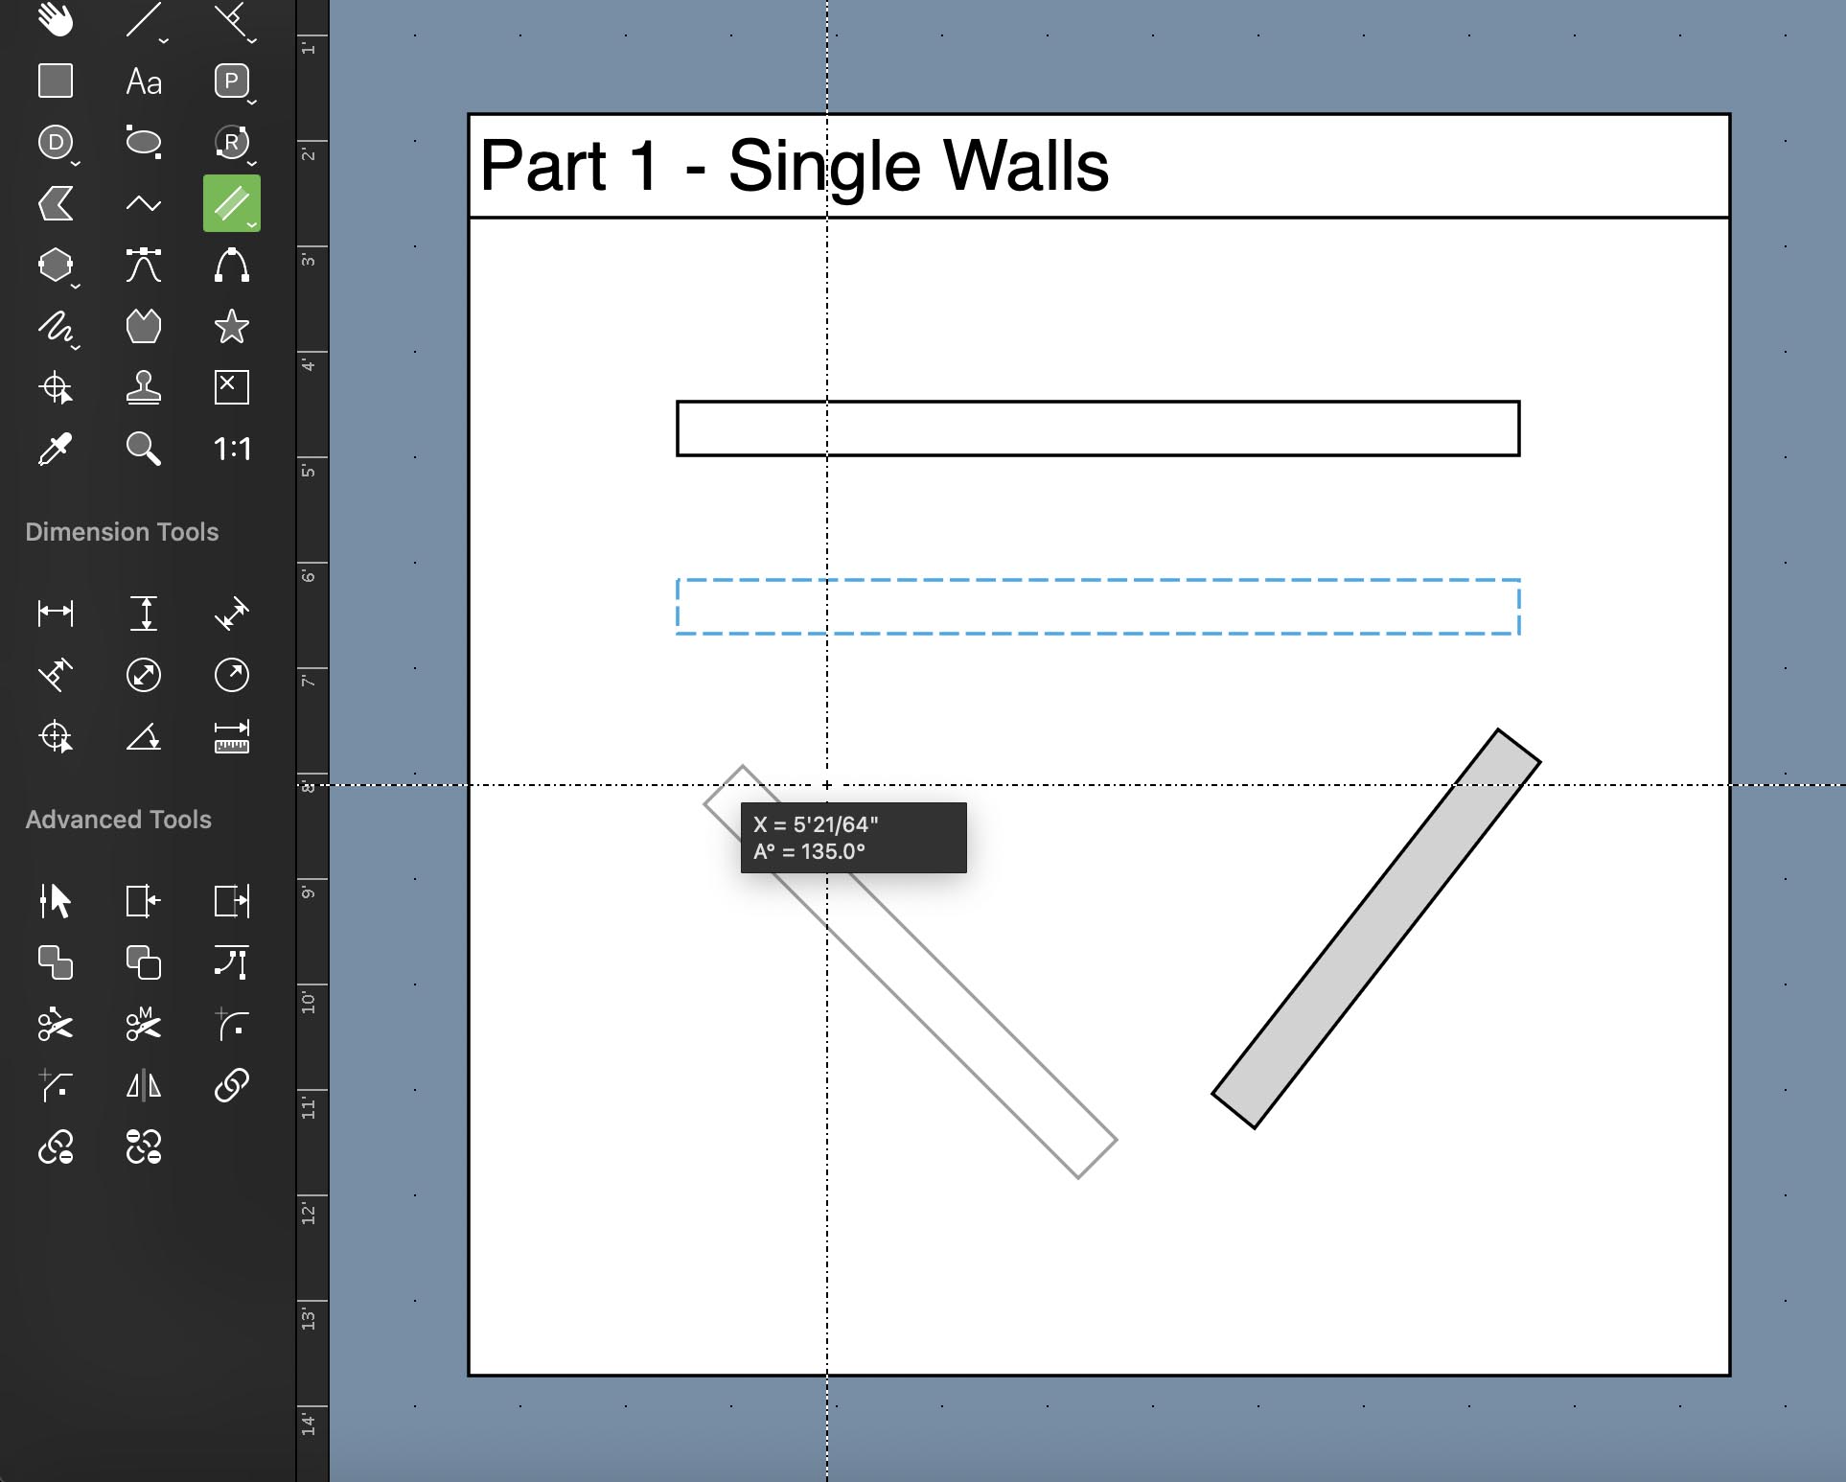Select the horizontal dimension tool

click(x=56, y=613)
